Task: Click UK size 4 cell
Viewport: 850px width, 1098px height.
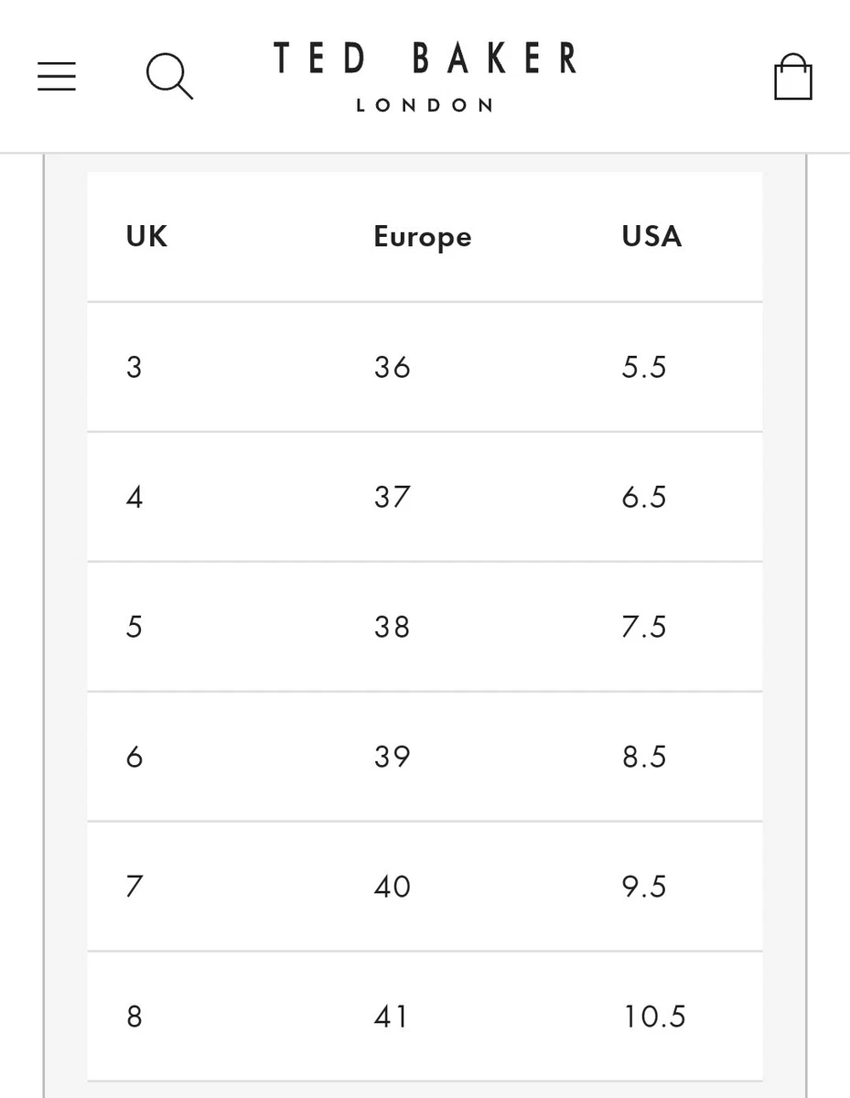Action: pos(134,498)
